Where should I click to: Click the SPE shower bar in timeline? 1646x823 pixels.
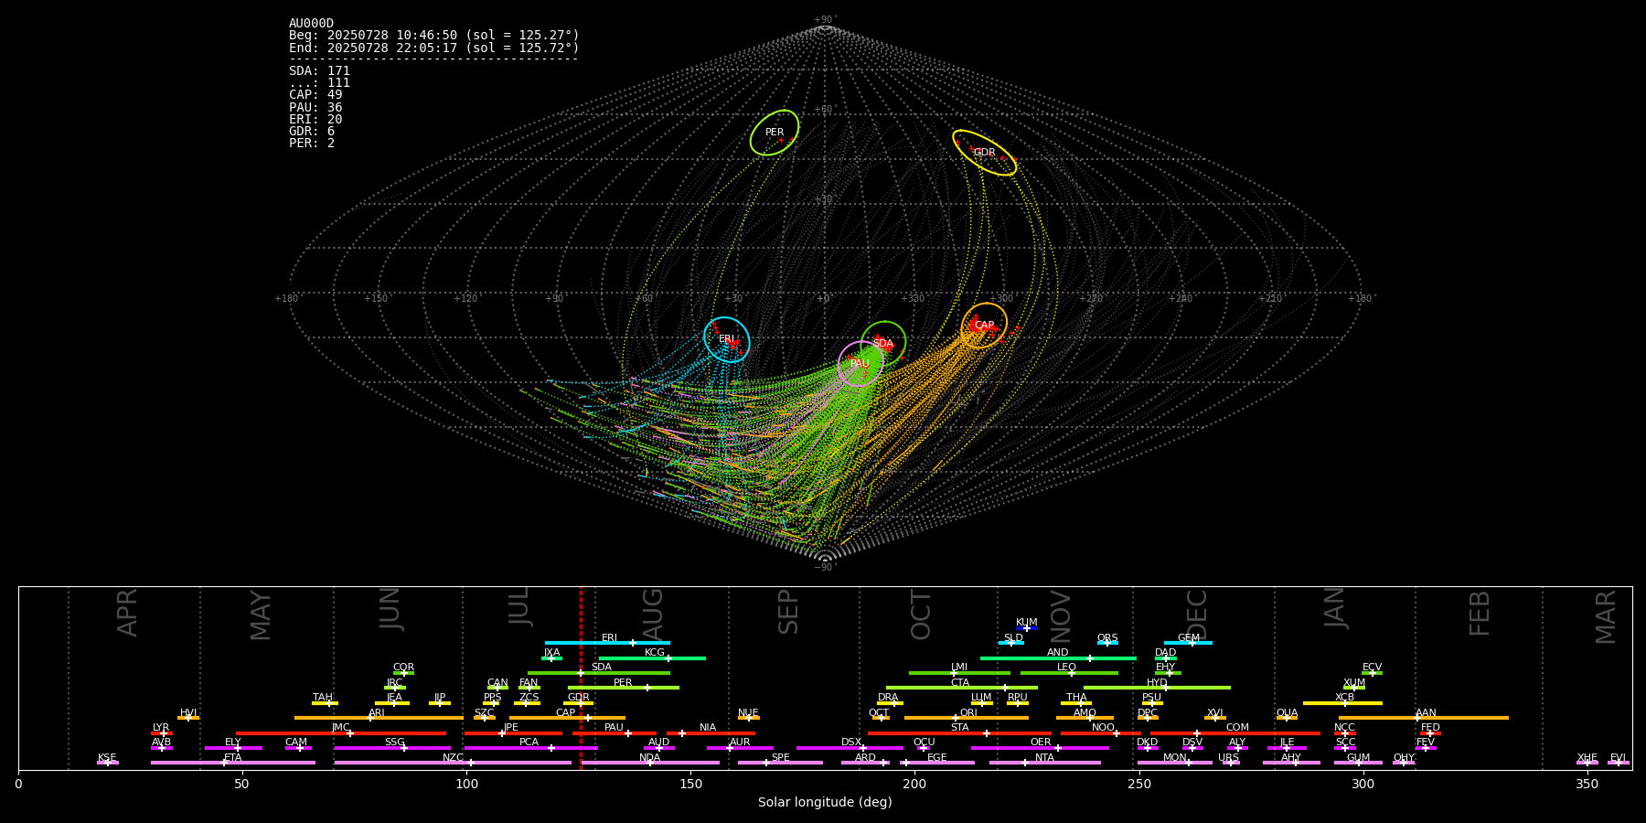coord(780,763)
